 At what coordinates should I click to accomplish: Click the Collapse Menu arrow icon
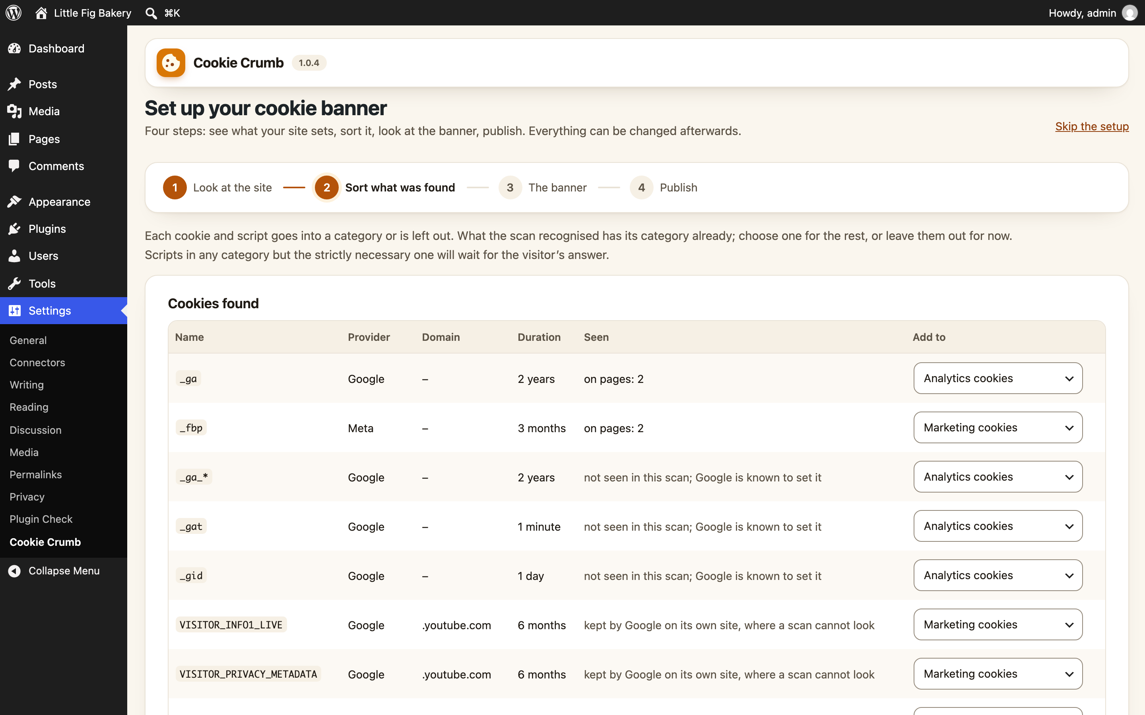(x=15, y=571)
